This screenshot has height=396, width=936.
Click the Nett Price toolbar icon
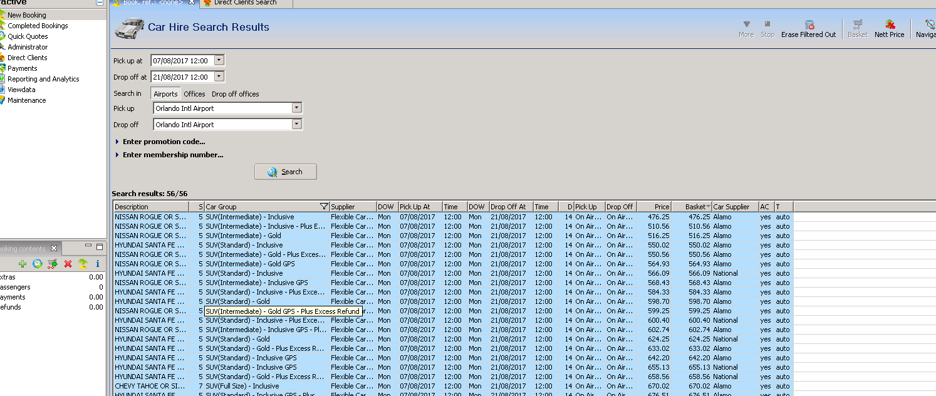coord(890,25)
